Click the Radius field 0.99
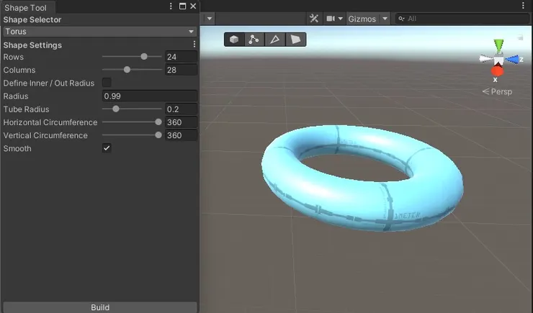This screenshot has width=533, height=313. click(x=150, y=96)
